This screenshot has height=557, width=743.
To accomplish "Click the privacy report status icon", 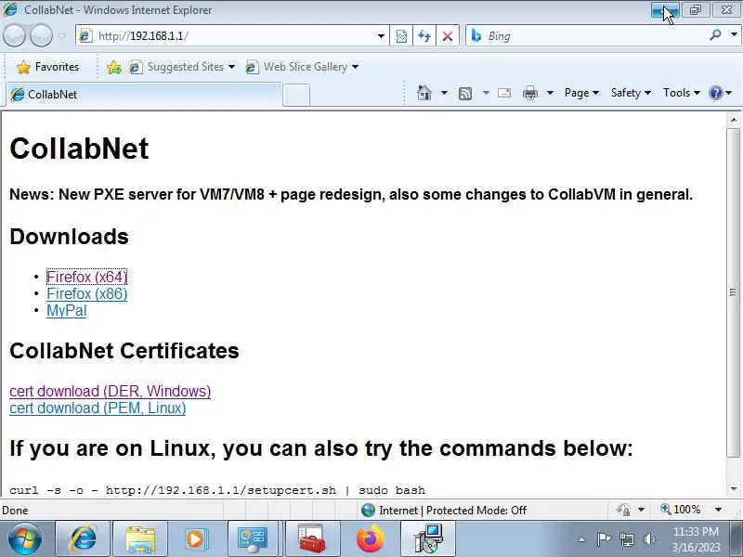I will click(623, 510).
